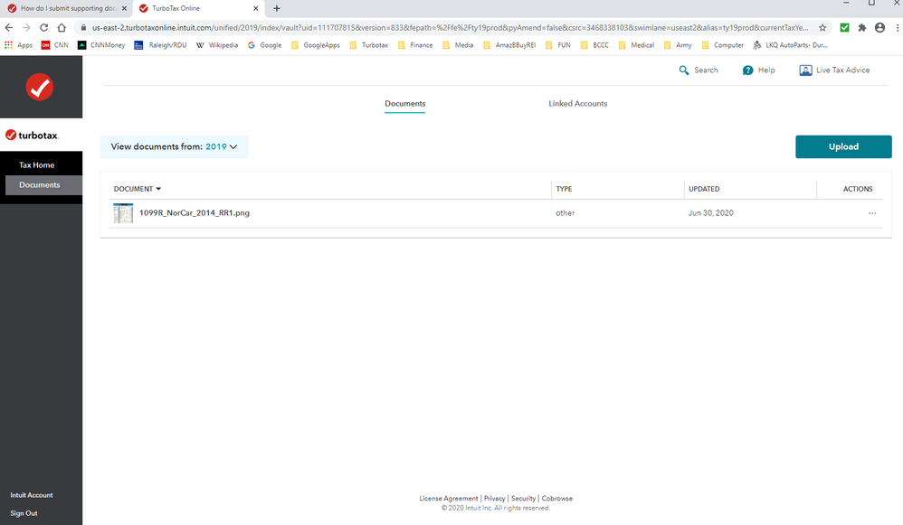903x525 pixels.
Task: Open actions ellipsis for 1099R_NorCar_2014_RR1.png
Action: click(872, 213)
